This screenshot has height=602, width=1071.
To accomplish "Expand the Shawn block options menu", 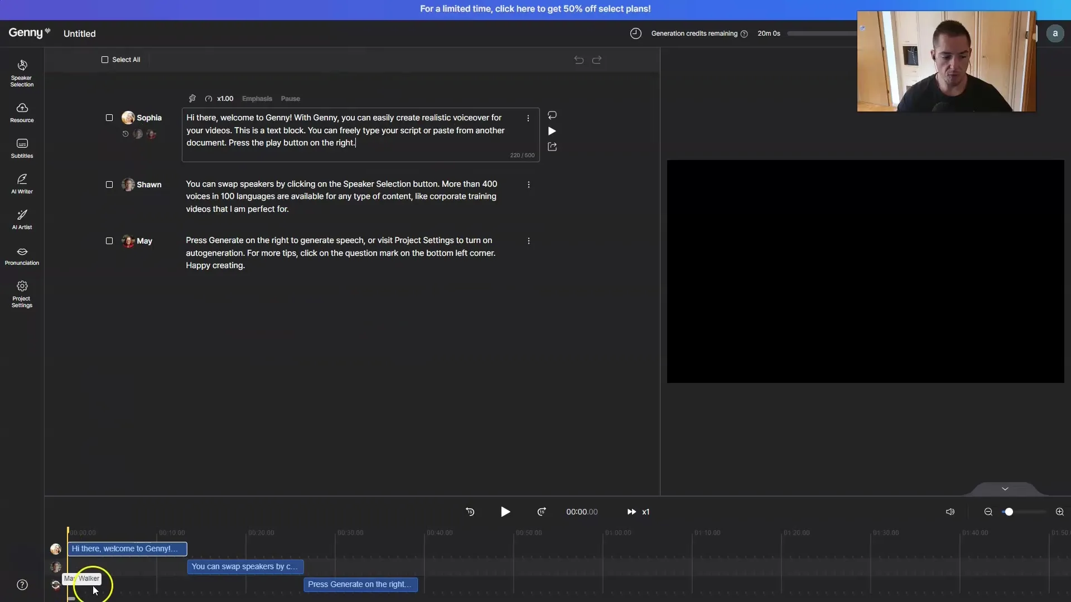I will pyautogui.click(x=529, y=185).
